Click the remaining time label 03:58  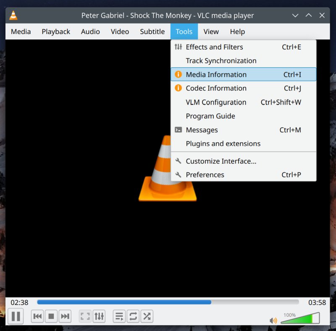[317, 302]
